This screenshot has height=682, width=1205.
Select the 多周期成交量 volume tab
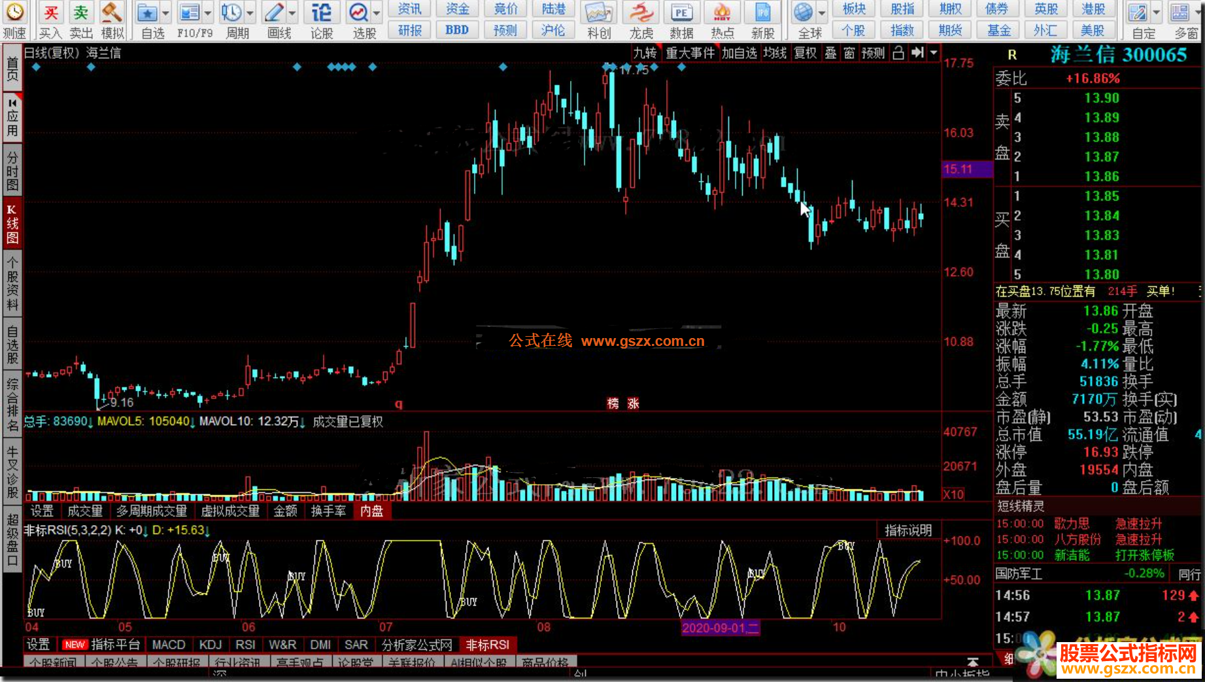[152, 511]
